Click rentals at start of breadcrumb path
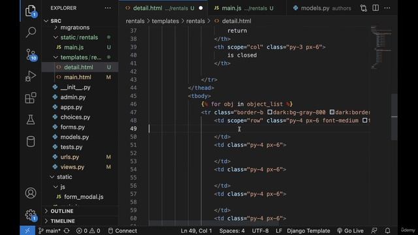Screen dimensions: 418x235 pos(135,21)
